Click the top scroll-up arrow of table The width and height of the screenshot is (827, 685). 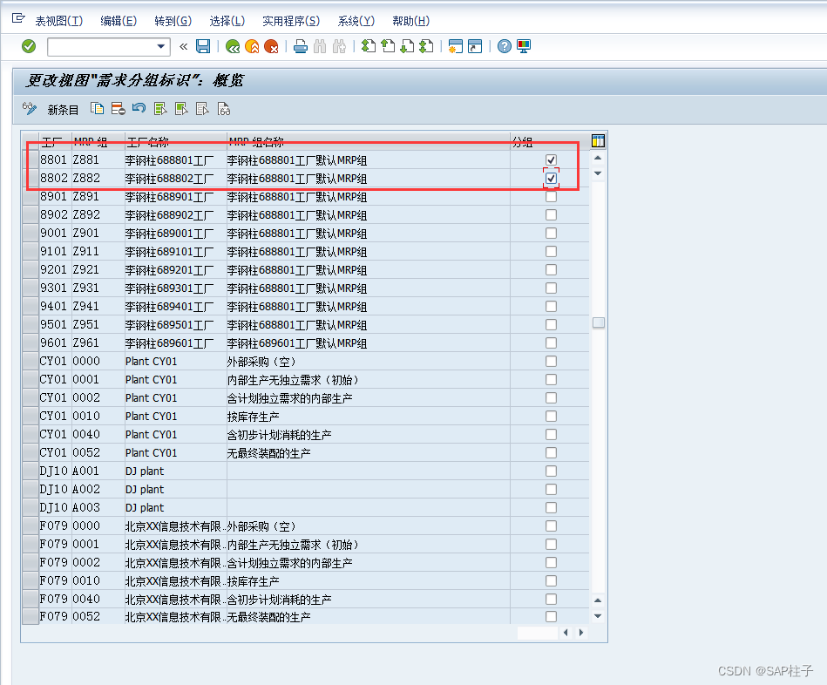coord(598,158)
